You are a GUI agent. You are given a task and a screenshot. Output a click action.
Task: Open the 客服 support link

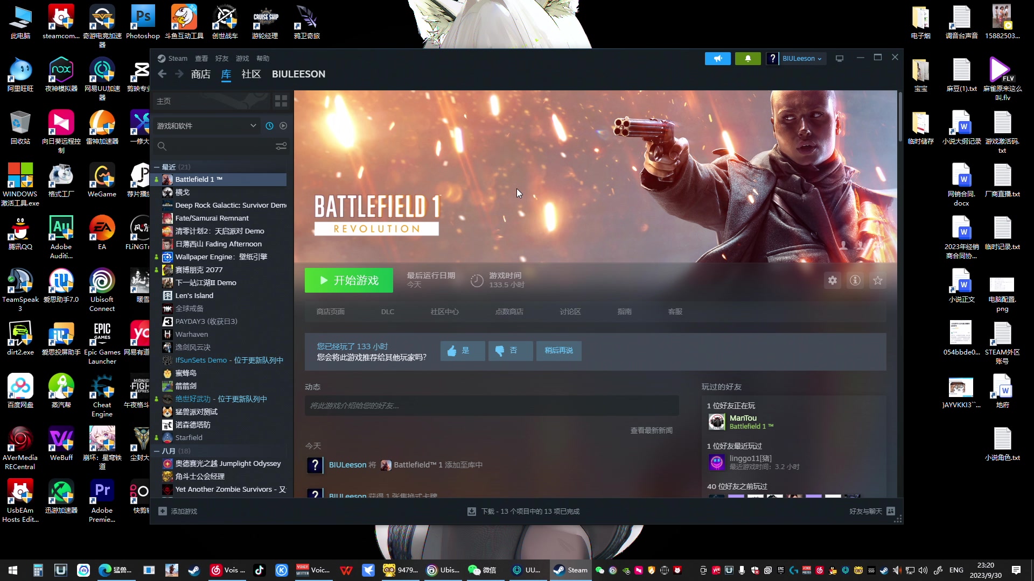(675, 312)
